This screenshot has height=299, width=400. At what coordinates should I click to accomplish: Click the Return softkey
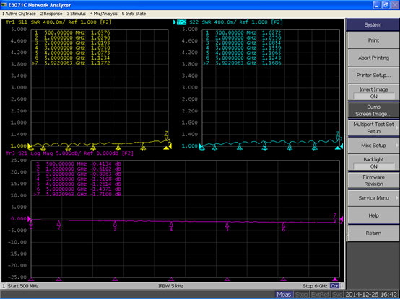click(x=373, y=233)
